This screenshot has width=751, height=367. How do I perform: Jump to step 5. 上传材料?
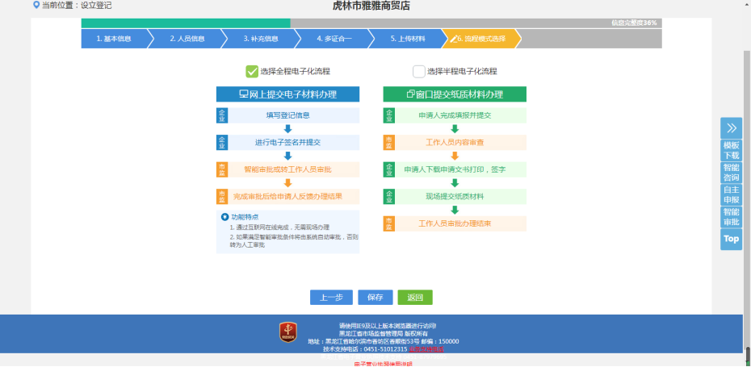[x=408, y=39]
